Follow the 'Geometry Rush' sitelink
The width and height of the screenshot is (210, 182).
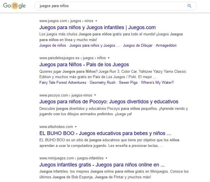(x=103, y=82)
